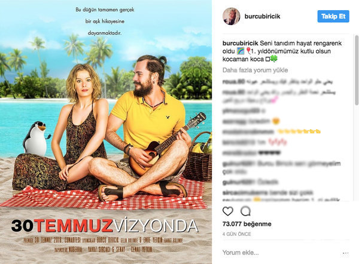This screenshot has width=359, height=264.
Task: Click the comments panel scrollbar
Action: (357, 70)
